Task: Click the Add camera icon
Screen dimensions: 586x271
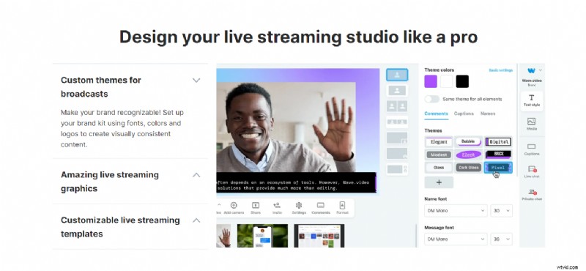Action: click(x=234, y=205)
